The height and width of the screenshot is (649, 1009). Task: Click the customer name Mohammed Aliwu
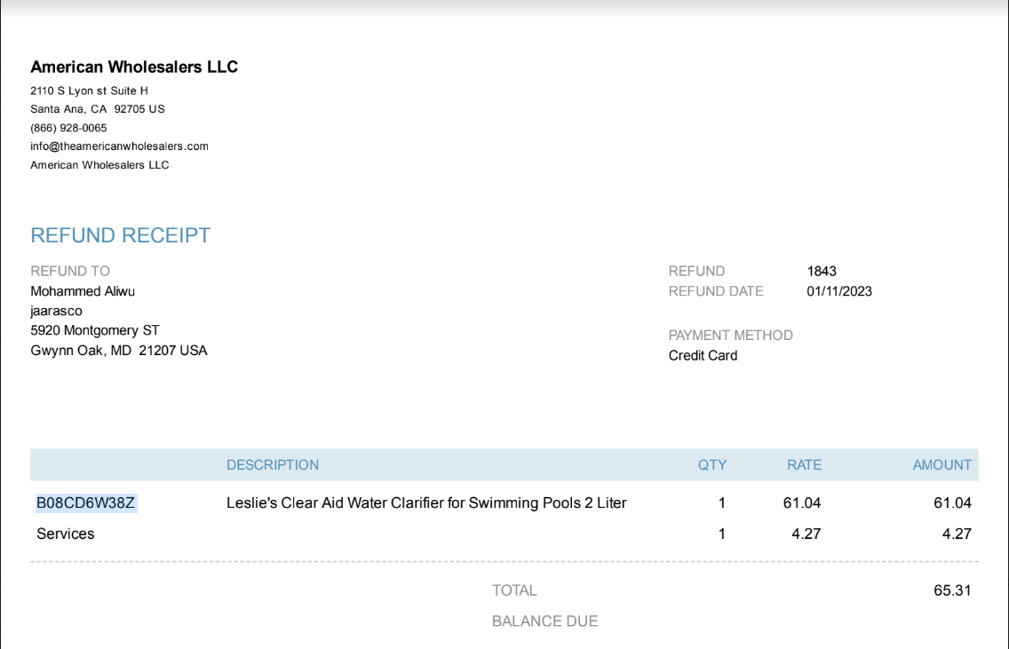click(x=83, y=291)
